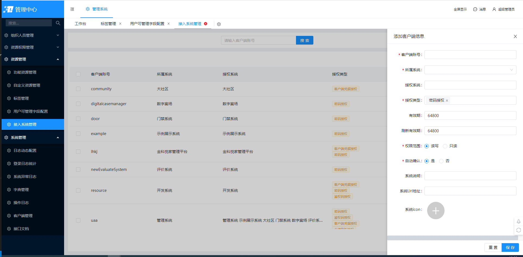Click the tab settings gear icon
523x257 pixels.
[x=219, y=24]
